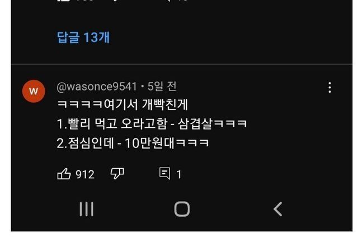358x239 pixels.
Task: Tap the Android home navigation button
Action: [182, 209]
